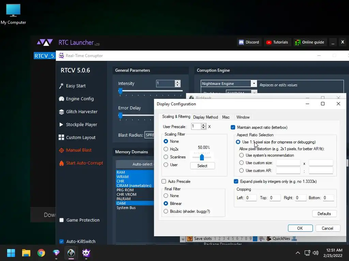The width and height of the screenshot is (349, 261).
Task: Toggle Expand pixels by integers only
Action: [x=236, y=181]
